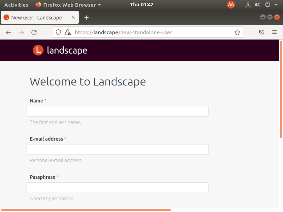View site security lock information
This screenshot has height=212, width=283.
click(x=68, y=32)
